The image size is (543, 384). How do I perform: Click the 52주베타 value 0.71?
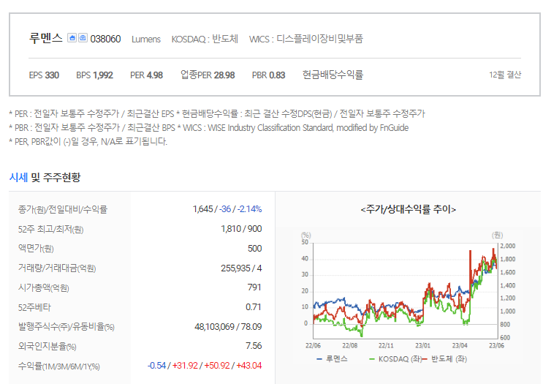tap(253, 307)
